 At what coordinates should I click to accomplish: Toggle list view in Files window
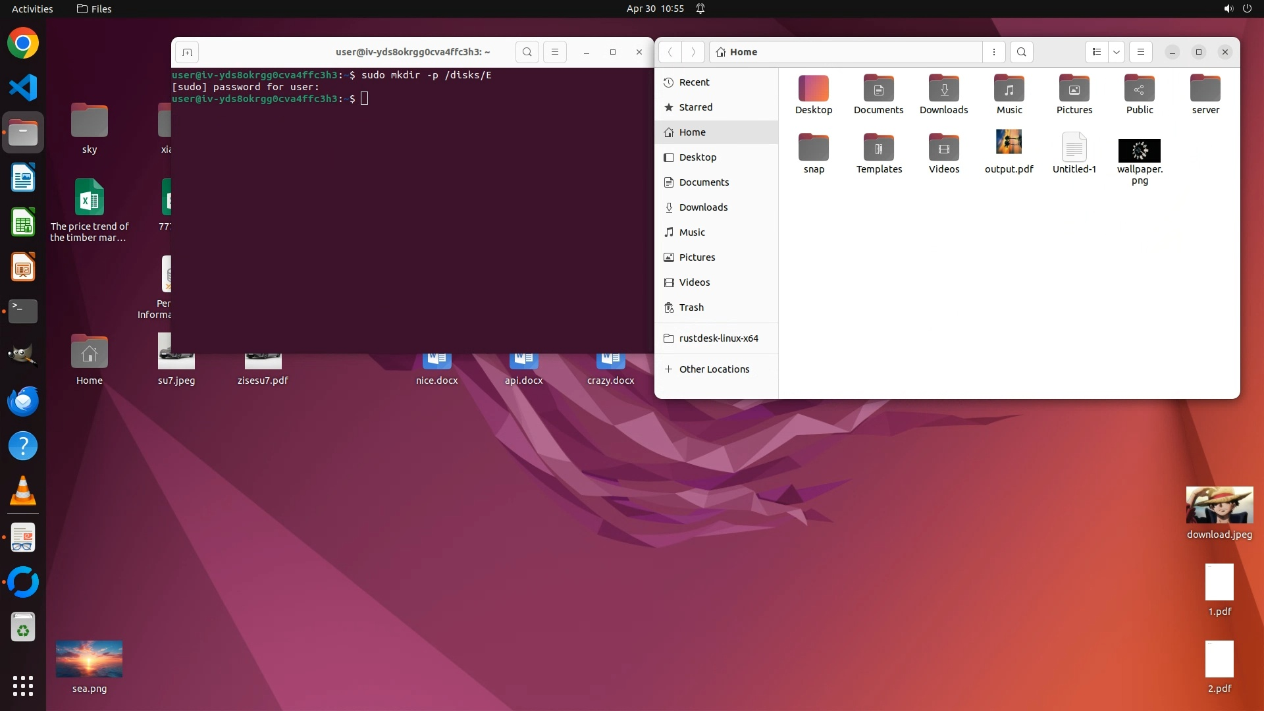pyautogui.click(x=1096, y=52)
